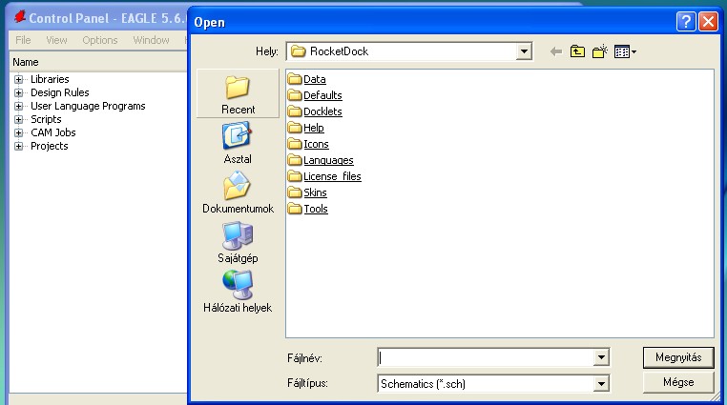Click RocketDock folder icon in Hely box
727x405 pixels.
[298, 51]
